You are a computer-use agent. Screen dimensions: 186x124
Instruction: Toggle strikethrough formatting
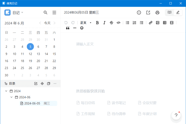[111, 23]
